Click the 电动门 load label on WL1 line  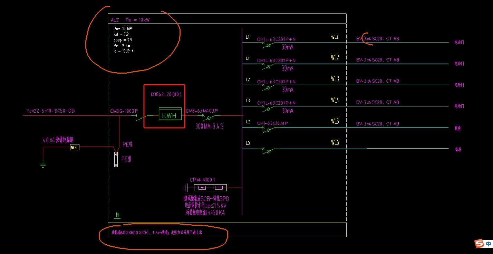(459, 42)
